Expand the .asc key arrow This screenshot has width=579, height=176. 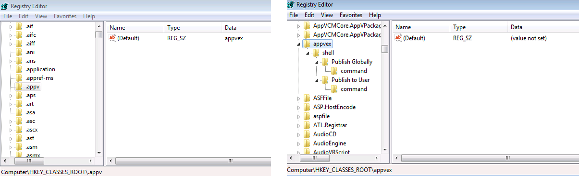[x=11, y=121]
